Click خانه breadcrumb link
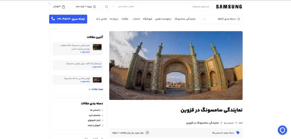This screenshot has height=139, width=291. point(241,123)
